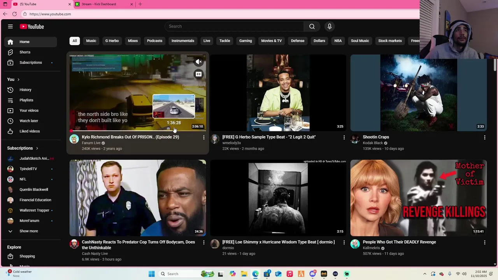Open Outlook from taskbar

coord(278,274)
